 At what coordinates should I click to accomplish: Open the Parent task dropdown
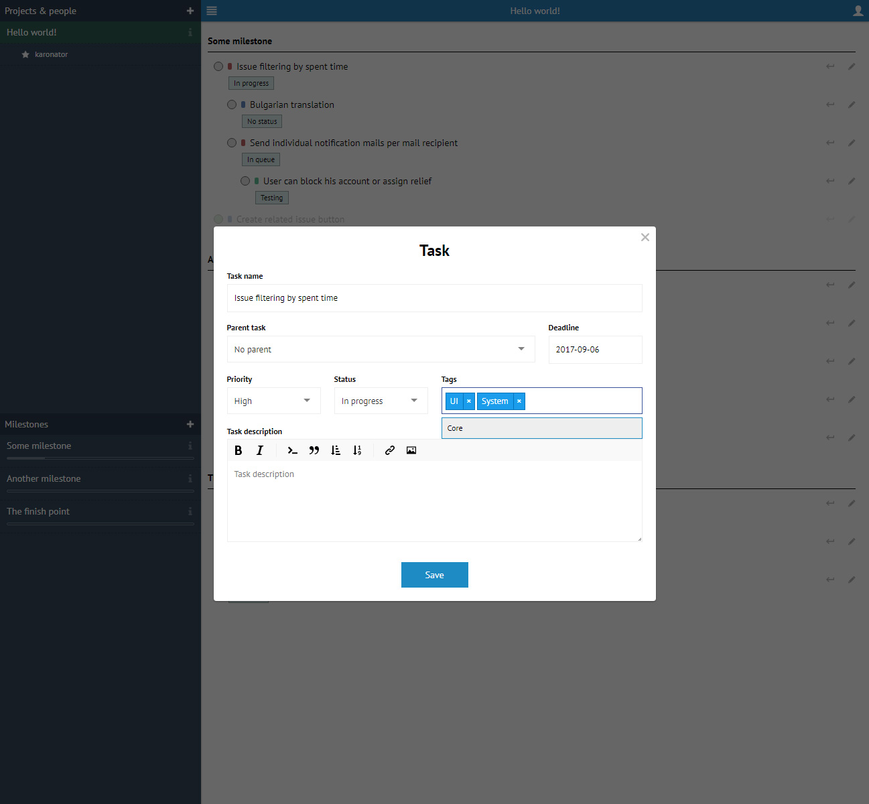point(381,349)
